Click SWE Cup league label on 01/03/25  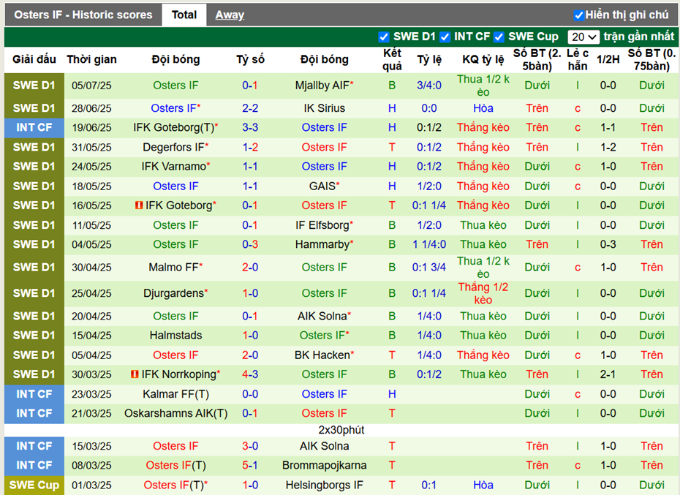tap(34, 485)
